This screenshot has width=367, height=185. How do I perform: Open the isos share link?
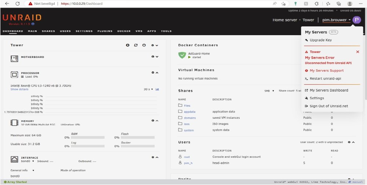(187, 124)
